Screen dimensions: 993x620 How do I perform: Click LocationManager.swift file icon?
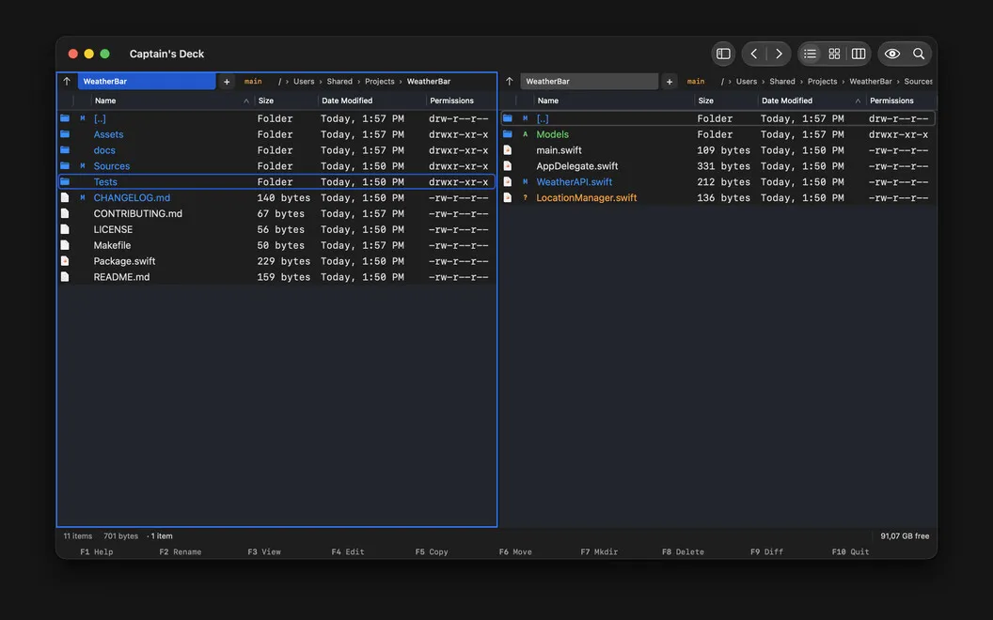click(507, 197)
